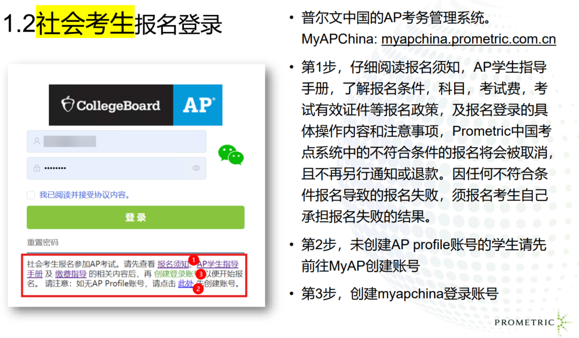This screenshot has height=338, width=579.
Task: Click the WeChat login icon
Action: click(x=231, y=154)
